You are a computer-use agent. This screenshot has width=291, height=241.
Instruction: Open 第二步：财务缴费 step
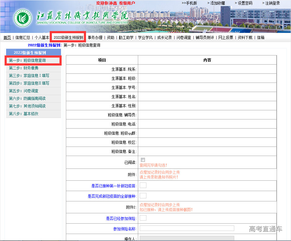(x=24, y=68)
